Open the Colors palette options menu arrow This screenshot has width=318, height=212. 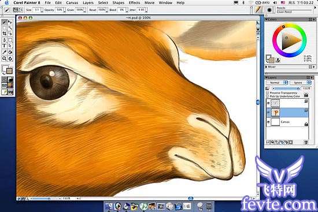[314, 20]
